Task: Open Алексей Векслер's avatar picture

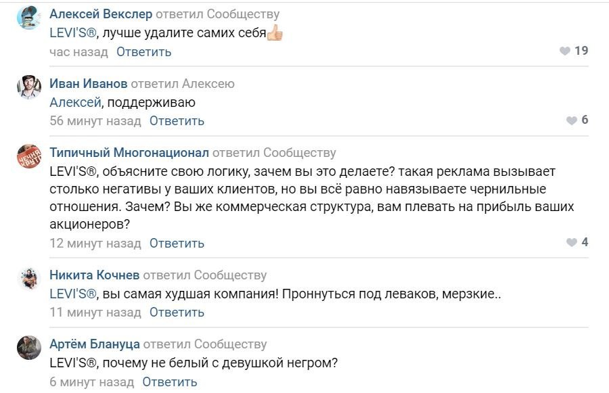Action: tap(29, 18)
